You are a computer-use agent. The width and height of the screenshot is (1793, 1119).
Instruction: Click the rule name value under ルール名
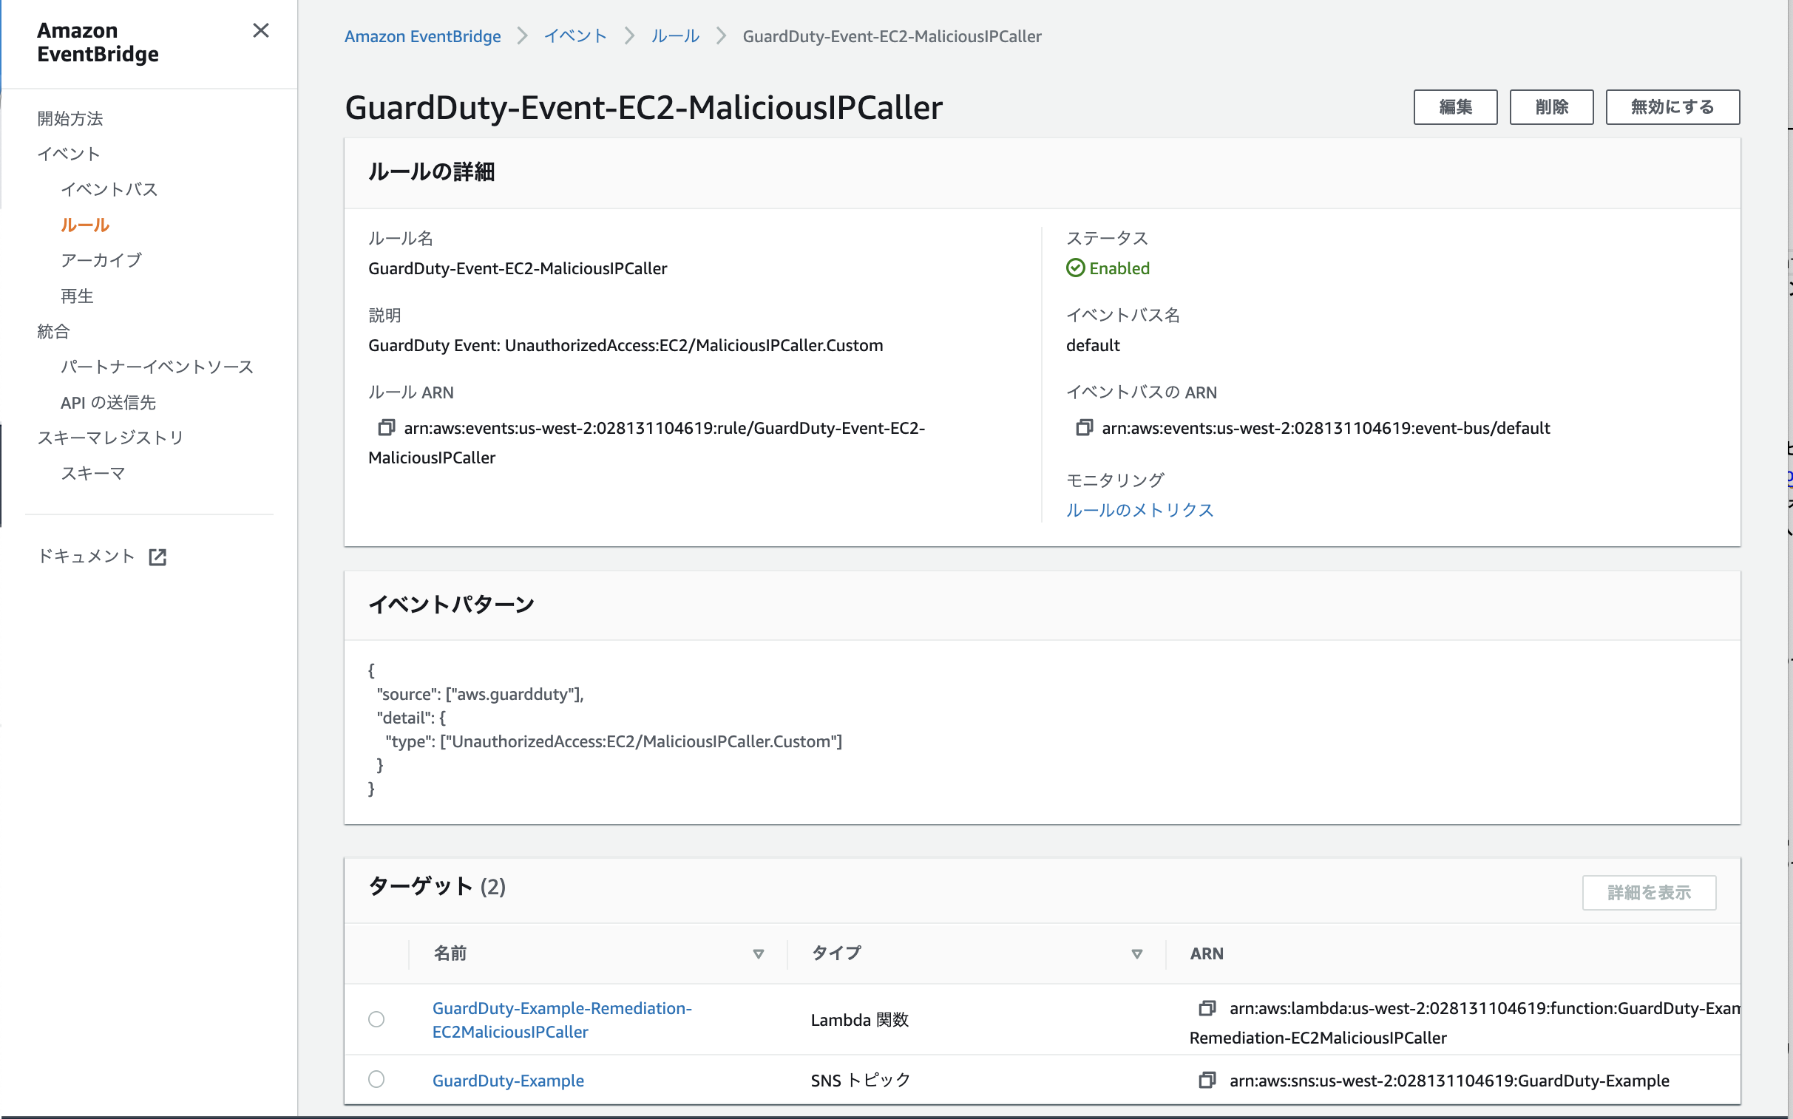518,268
